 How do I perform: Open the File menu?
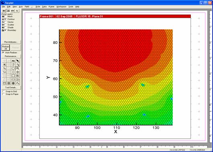[x=3, y=7]
